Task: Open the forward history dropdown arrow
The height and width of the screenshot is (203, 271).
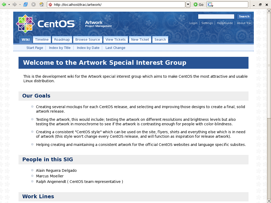Action: pos(20,5)
